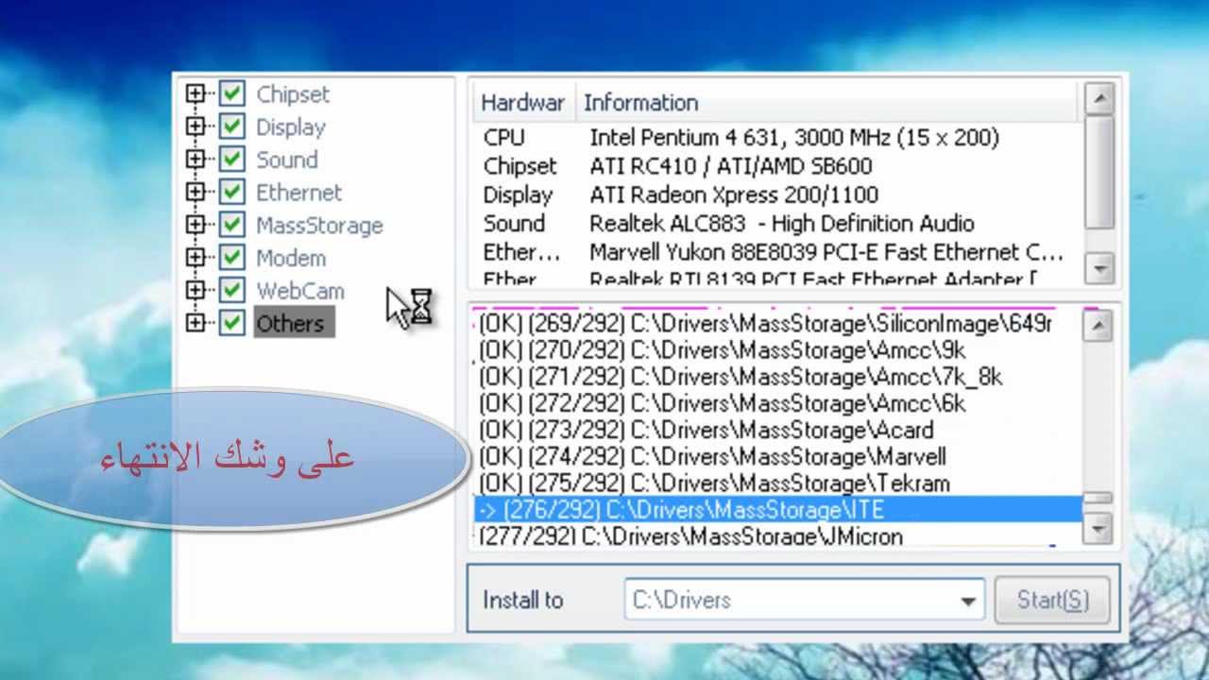This screenshot has height=680, width=1209.
Task: Uncheck the MassStorage checkbox
Action: (231, 225)
